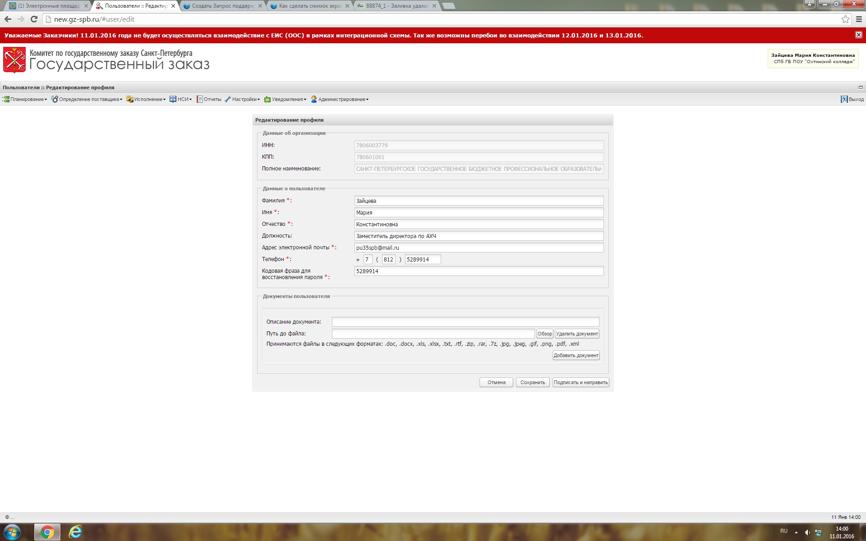This screenshot has width=866, height=541.
Task: Bookmark page with the star icon
Action: click(845, 19)
